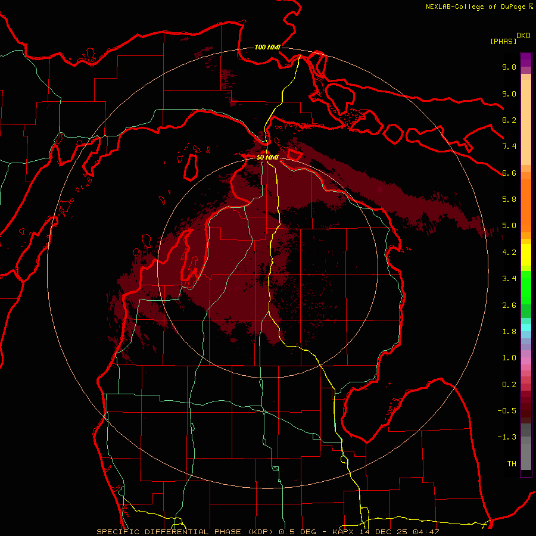Click the 1.8 color scale value

tap(509, 332)
